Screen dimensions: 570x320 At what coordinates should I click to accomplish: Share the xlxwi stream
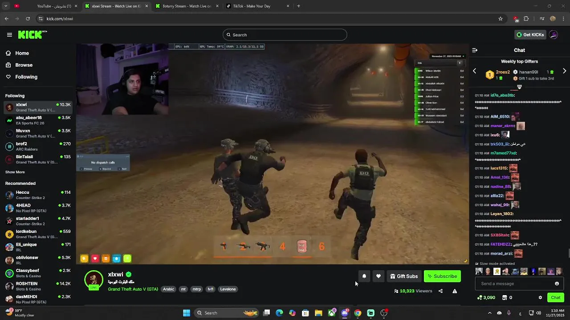pyautogui.click(x=440, y=291)
